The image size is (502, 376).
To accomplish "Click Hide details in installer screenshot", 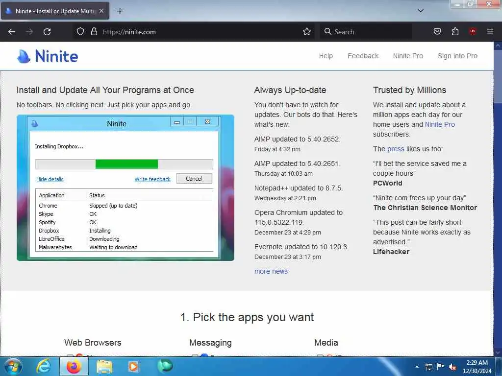I will tap(50, 179).
